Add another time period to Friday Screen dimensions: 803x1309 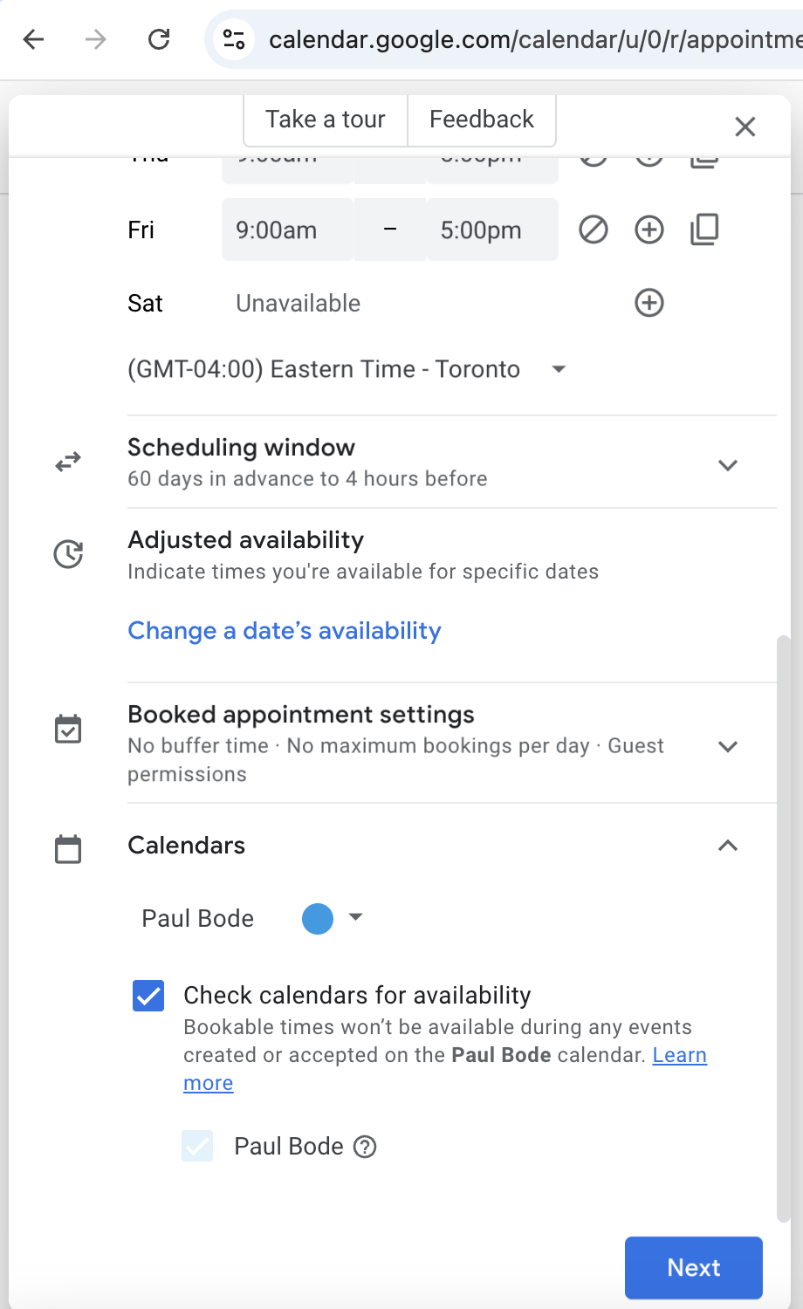pos(649,230)
